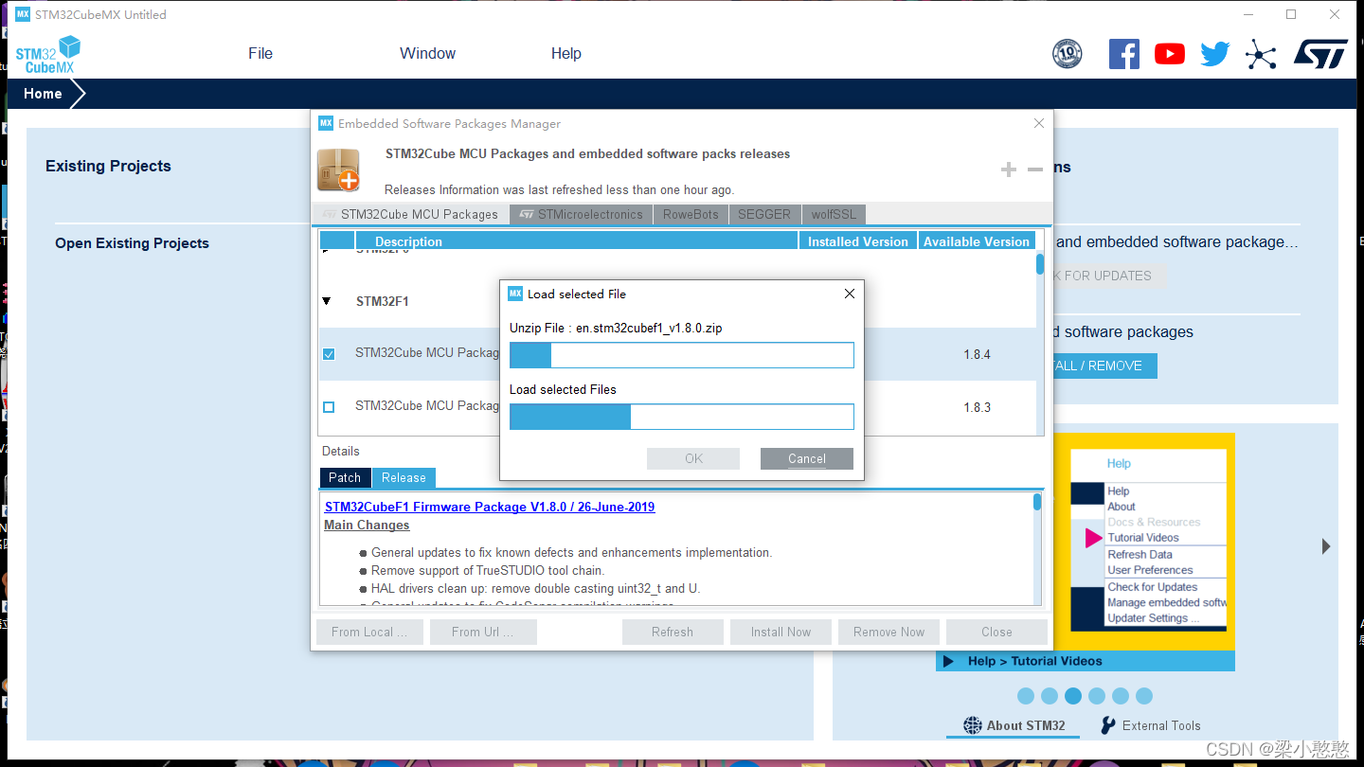Close the Load selected File dialog
This screenshot has width=1364, height=767.
[850, 294]
